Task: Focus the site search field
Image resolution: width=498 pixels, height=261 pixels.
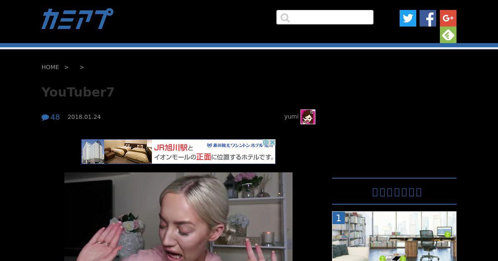Action: point(325,17)
